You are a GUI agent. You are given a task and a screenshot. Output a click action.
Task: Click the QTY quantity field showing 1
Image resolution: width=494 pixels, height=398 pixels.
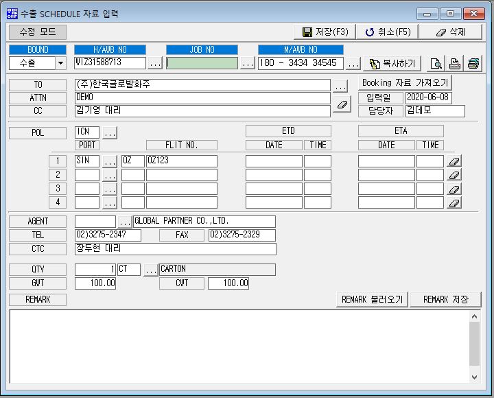coord(95,270)
